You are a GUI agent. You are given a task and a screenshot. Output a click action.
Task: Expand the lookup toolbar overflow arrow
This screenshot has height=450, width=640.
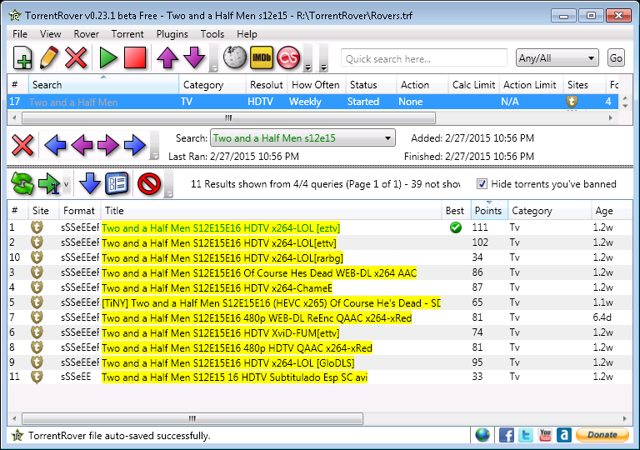pyautogui.click(x=308, y=65)
